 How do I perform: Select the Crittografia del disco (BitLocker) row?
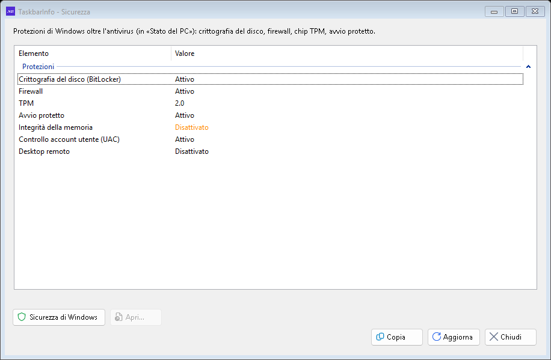click(x=270, y=79)
